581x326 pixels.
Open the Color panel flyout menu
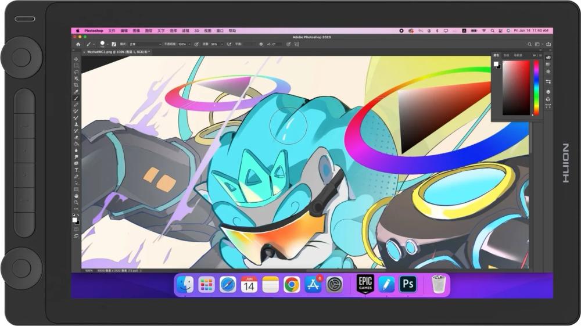click(540, 56)
